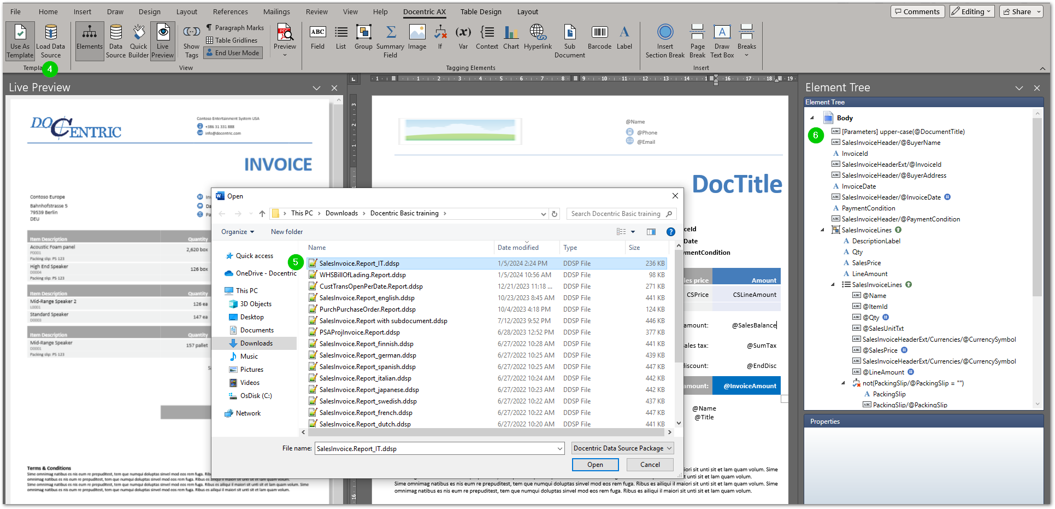Screen dimensions: 1055x509
Task: Insert a Var tagging element
Action: (463, 38)
